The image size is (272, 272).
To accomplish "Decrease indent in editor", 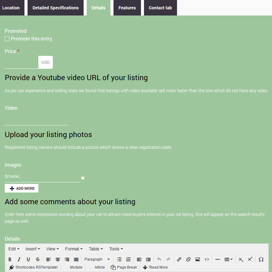I will pos(139,259).
